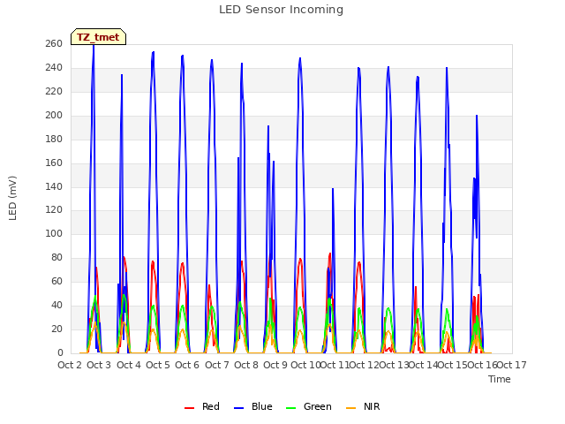
Task: Click the low blue peak on Oct 11
Action: tap(333, 189)
